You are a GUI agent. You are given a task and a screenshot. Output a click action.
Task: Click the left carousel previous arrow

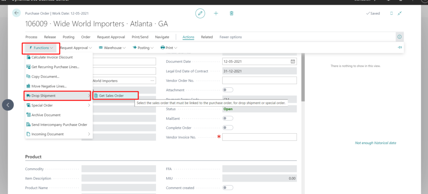(x=8, y=105)
